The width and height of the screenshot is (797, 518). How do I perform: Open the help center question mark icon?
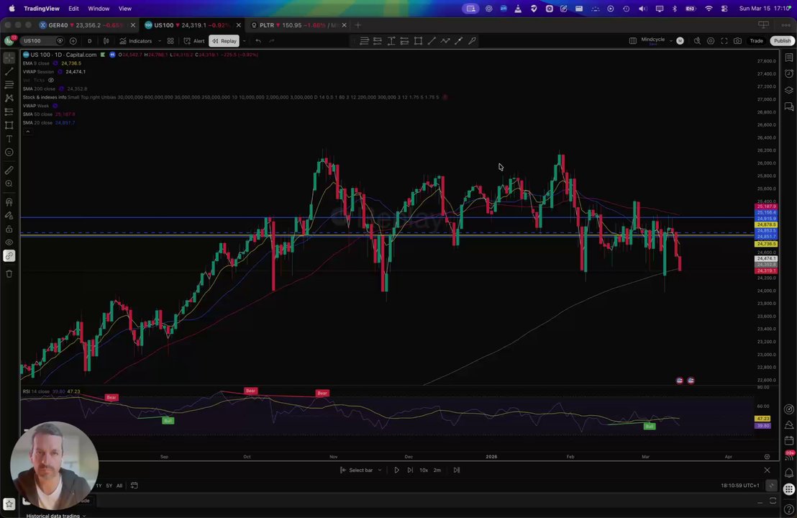(789, 509)
